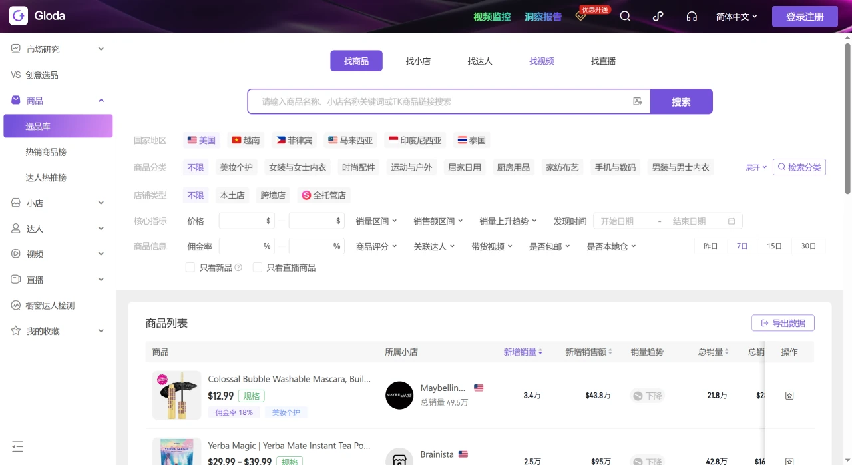
Task: Select the 30日 date range option
Action: 809,246
